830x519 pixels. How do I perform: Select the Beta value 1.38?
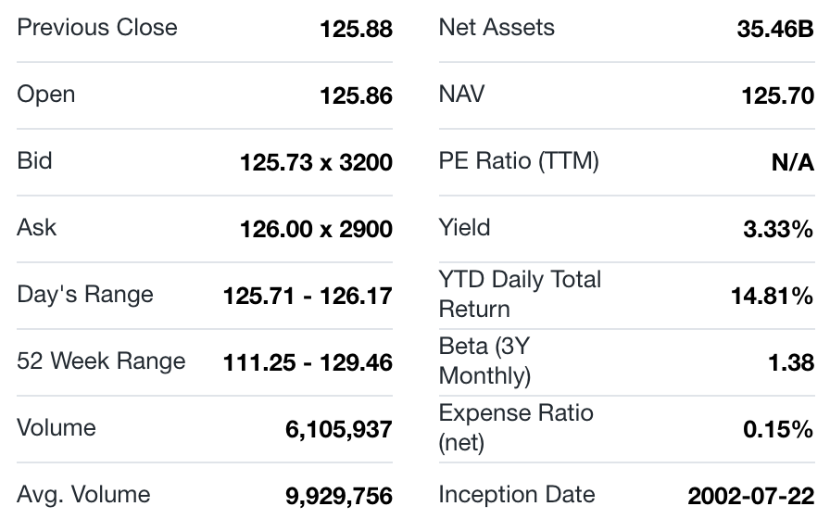point(791,362)
